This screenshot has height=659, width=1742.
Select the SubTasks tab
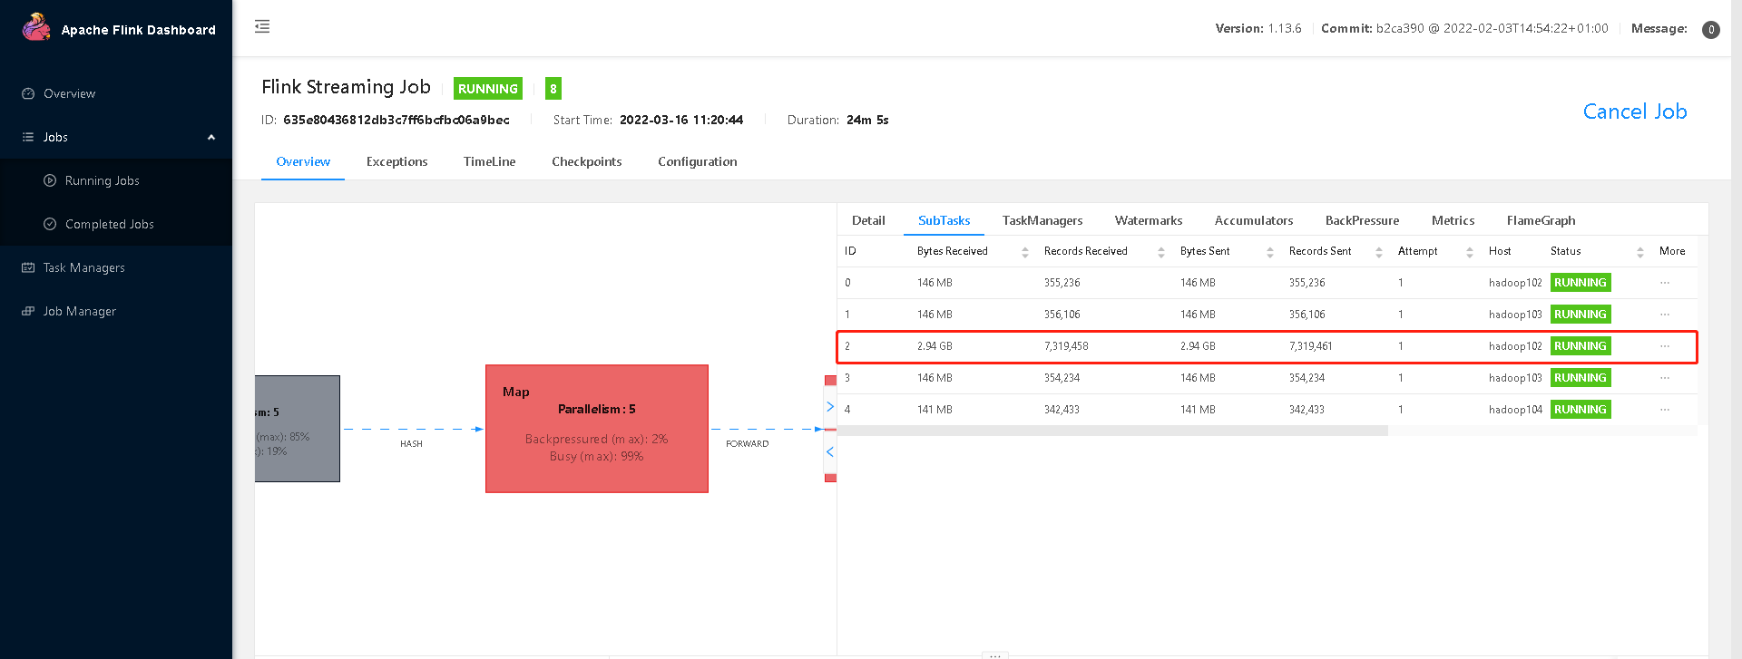[x=944, y=220]
